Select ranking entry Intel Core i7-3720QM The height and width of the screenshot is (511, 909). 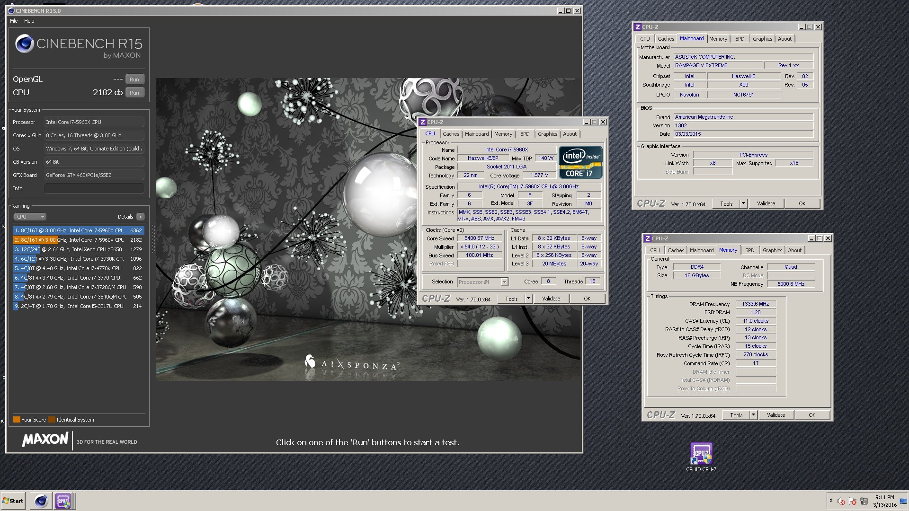pyautogui.click(x=78, y=287)
